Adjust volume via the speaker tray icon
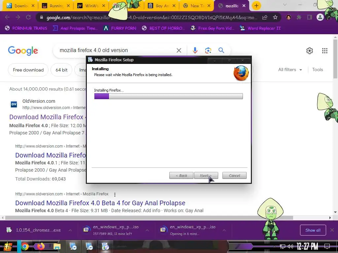The image size is (338, 253). (290, 246)
